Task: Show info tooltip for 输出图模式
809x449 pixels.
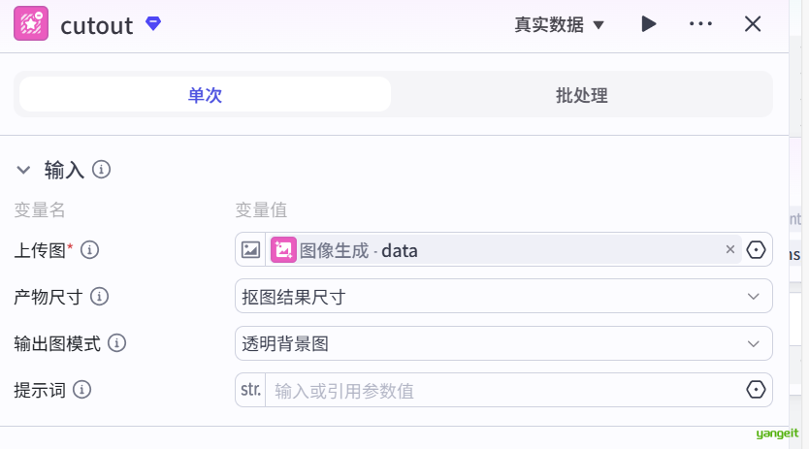Action: pos(116,343)
